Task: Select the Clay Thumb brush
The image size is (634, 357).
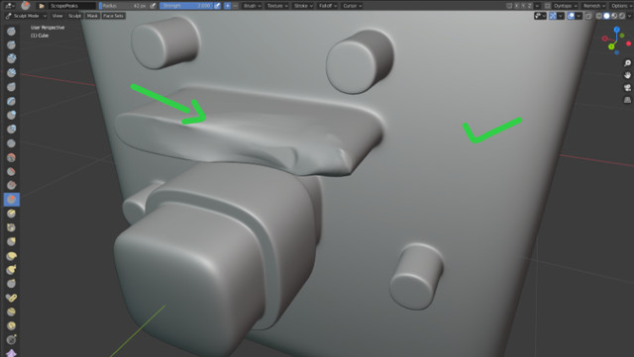Action: (11, 87)
